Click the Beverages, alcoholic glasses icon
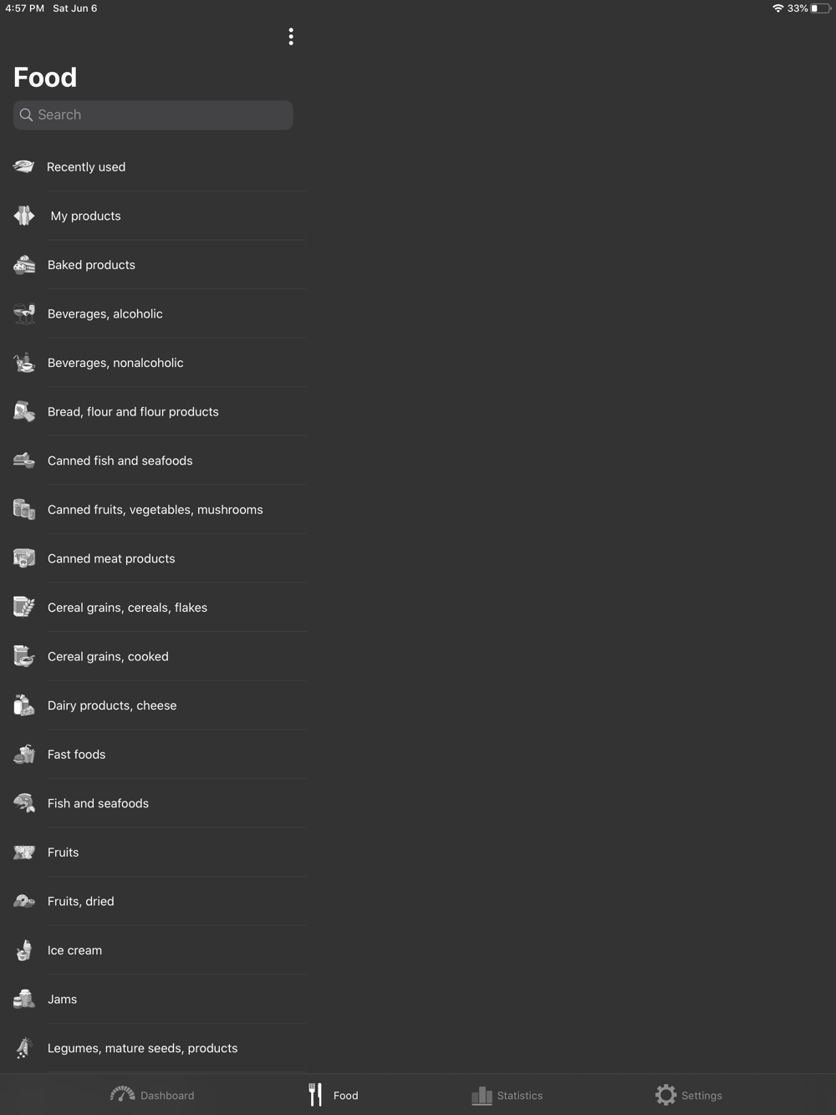Viewport: 836px width, 1115px height. point(24,313)
